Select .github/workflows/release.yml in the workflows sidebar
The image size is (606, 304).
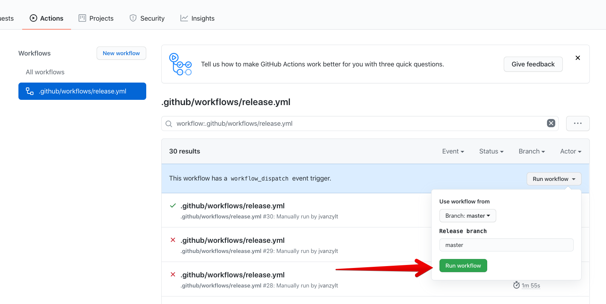tap(82, 91)
